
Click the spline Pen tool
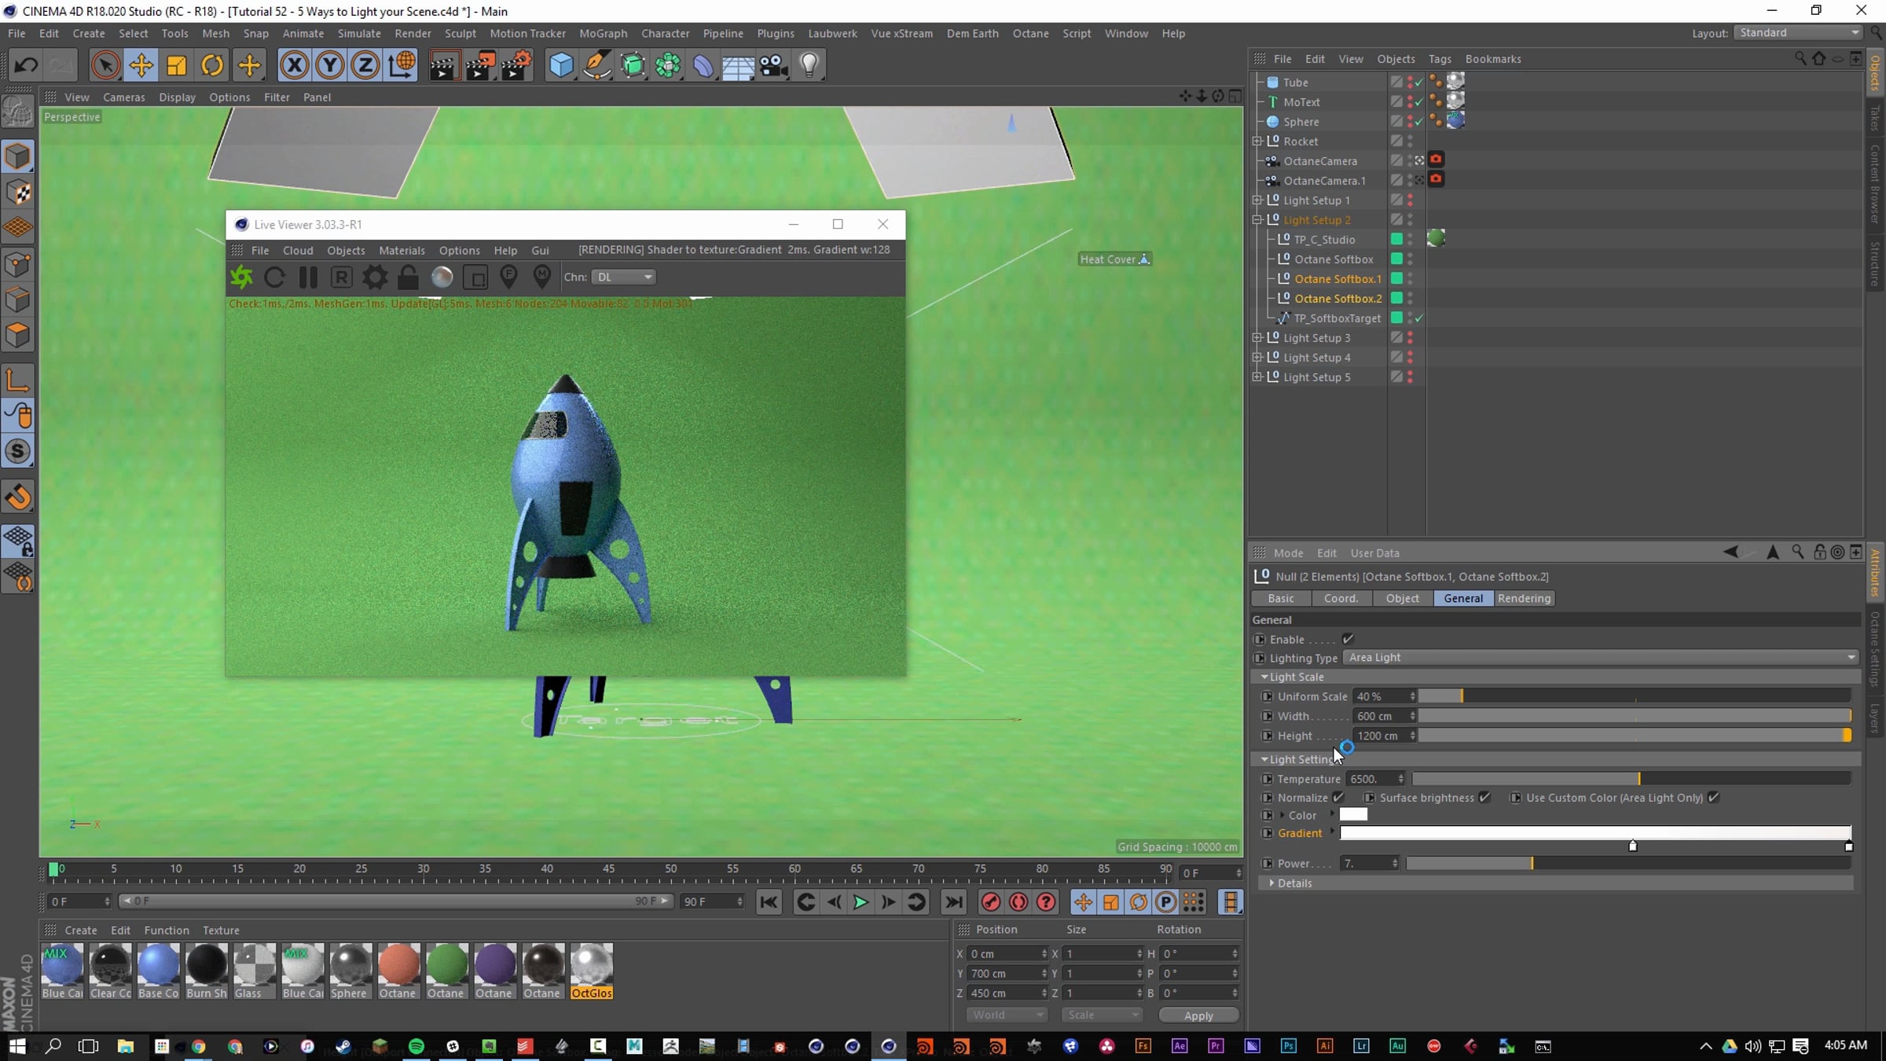pyautogui.click(x=597, y=65)
